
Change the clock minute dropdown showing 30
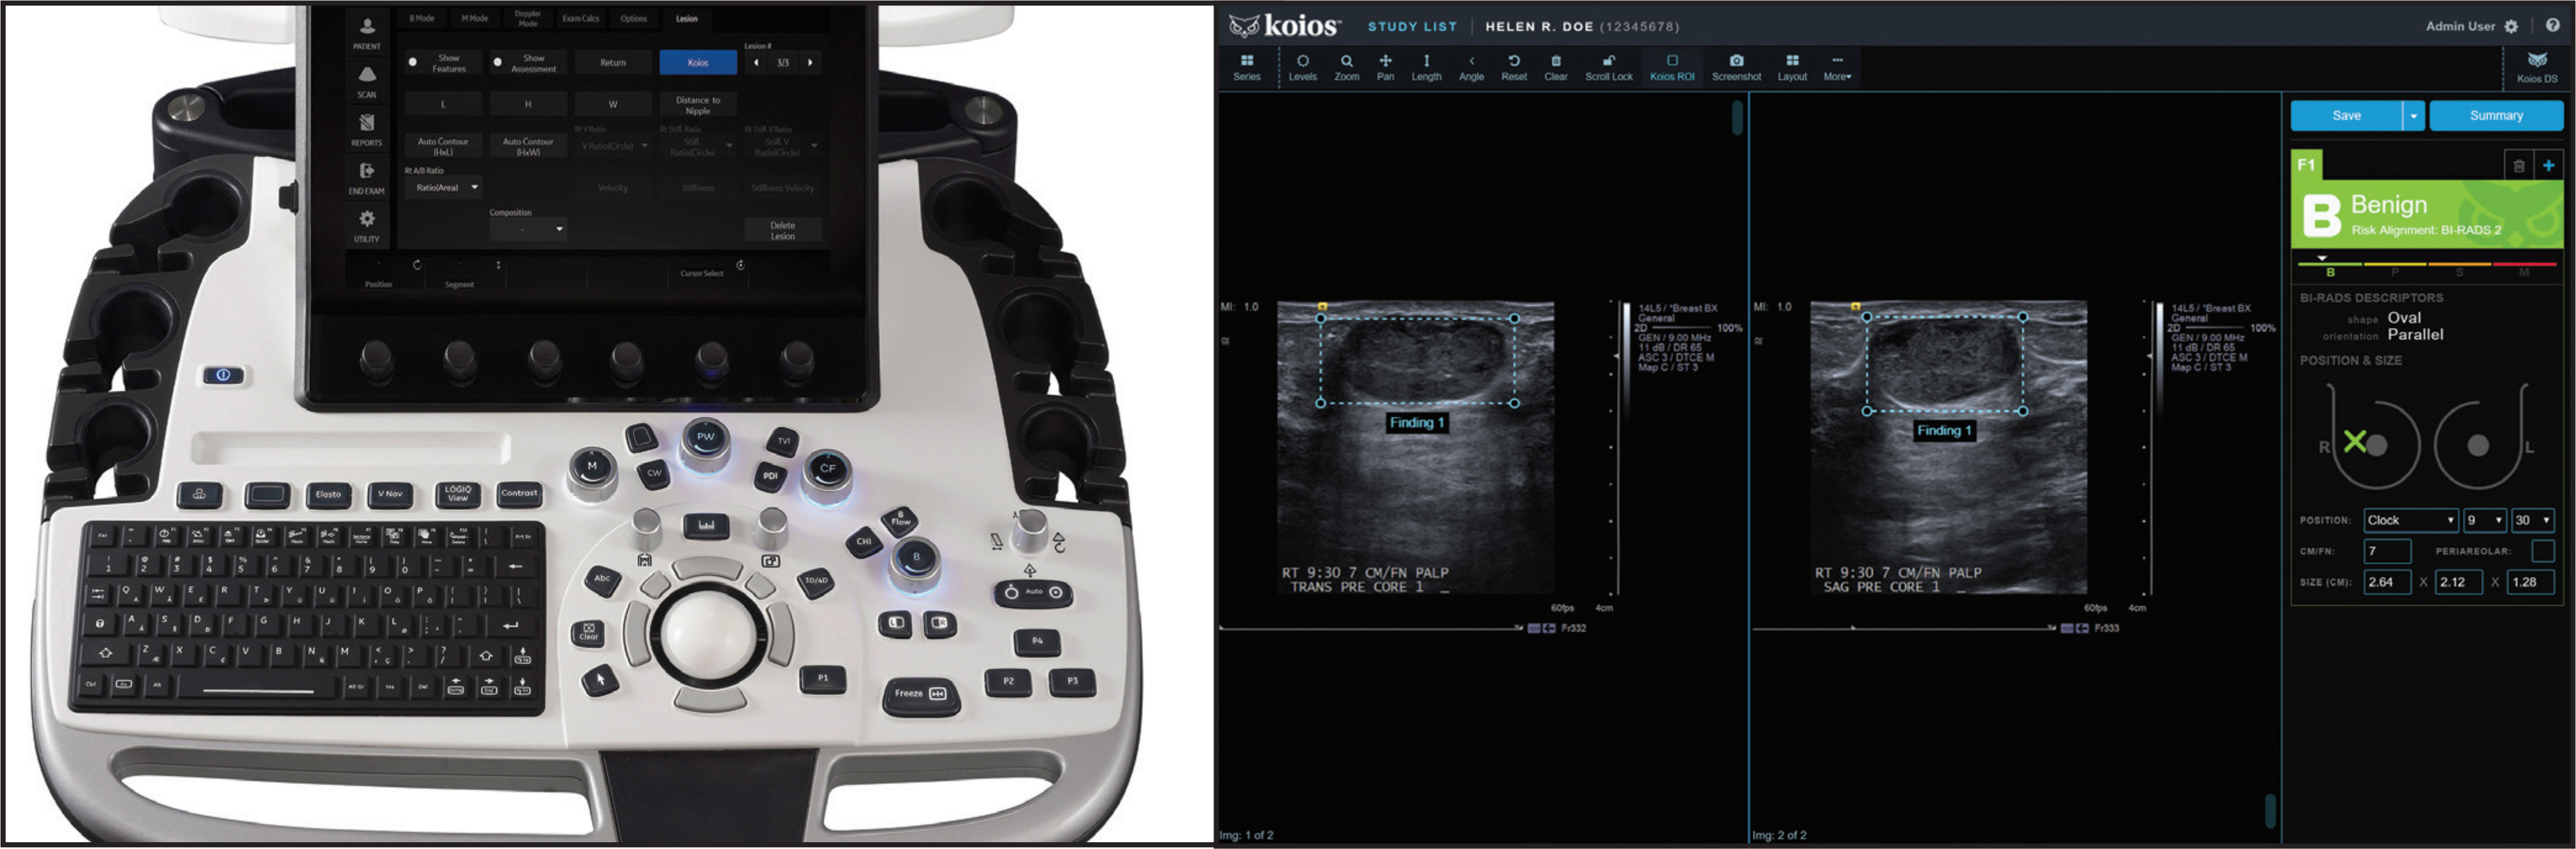tap(2533, 520)
